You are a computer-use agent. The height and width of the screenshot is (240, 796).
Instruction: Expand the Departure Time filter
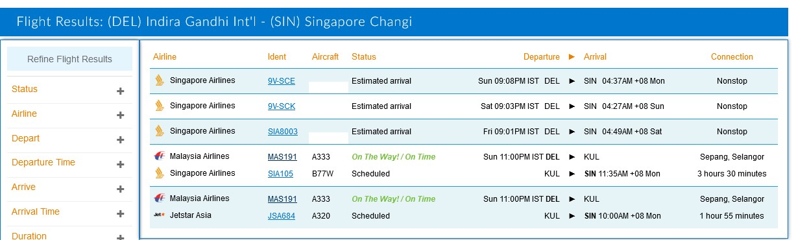[x=120, y=164]
